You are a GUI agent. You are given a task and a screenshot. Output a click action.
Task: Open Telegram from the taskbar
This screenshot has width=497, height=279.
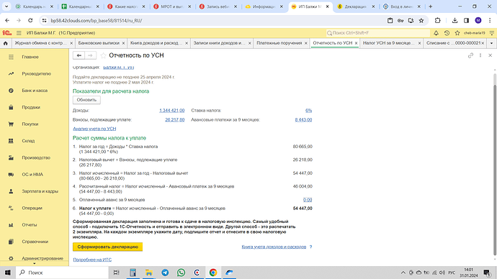point(165,273)
